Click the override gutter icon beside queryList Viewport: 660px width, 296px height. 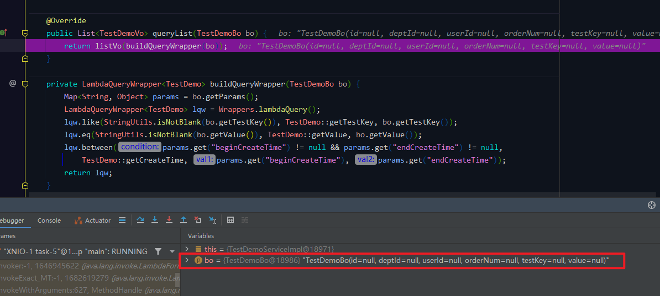point(4,33)
